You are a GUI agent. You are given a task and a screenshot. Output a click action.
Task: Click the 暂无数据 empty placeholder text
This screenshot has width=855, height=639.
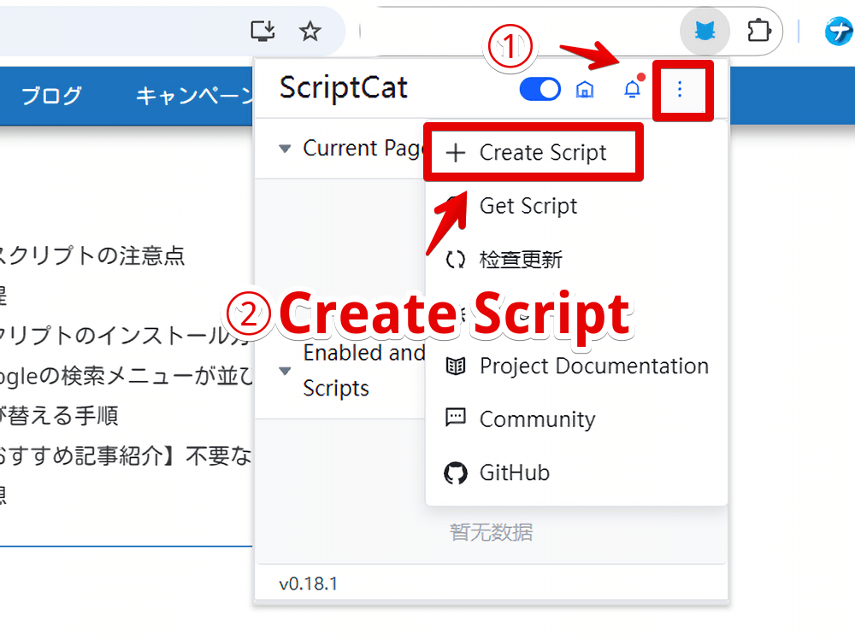(492, 531)
